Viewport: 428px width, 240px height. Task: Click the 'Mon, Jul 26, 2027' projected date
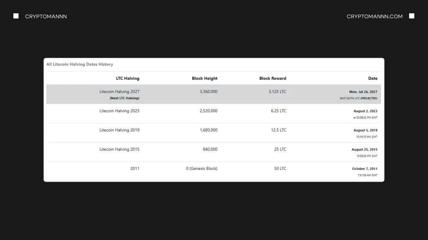[x=363, y=92]
